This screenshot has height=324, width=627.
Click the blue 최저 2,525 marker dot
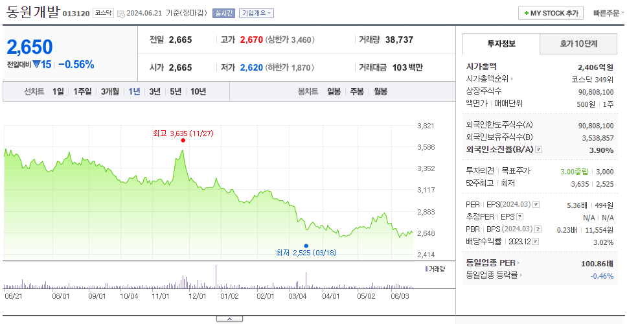pos(306,246)
